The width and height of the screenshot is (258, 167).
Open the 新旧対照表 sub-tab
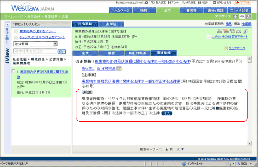(x=138, y=53)
